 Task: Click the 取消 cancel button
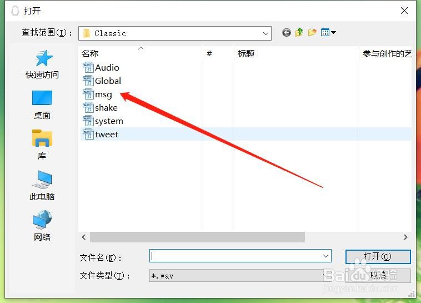378,276
